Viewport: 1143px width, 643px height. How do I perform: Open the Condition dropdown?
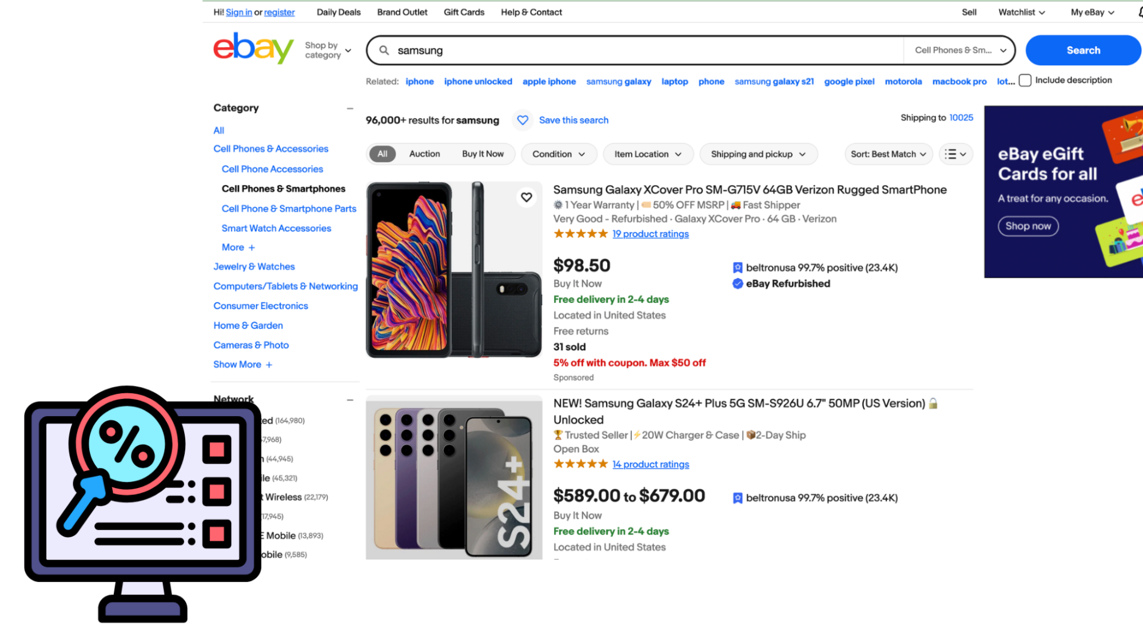[x=558, y=154]
